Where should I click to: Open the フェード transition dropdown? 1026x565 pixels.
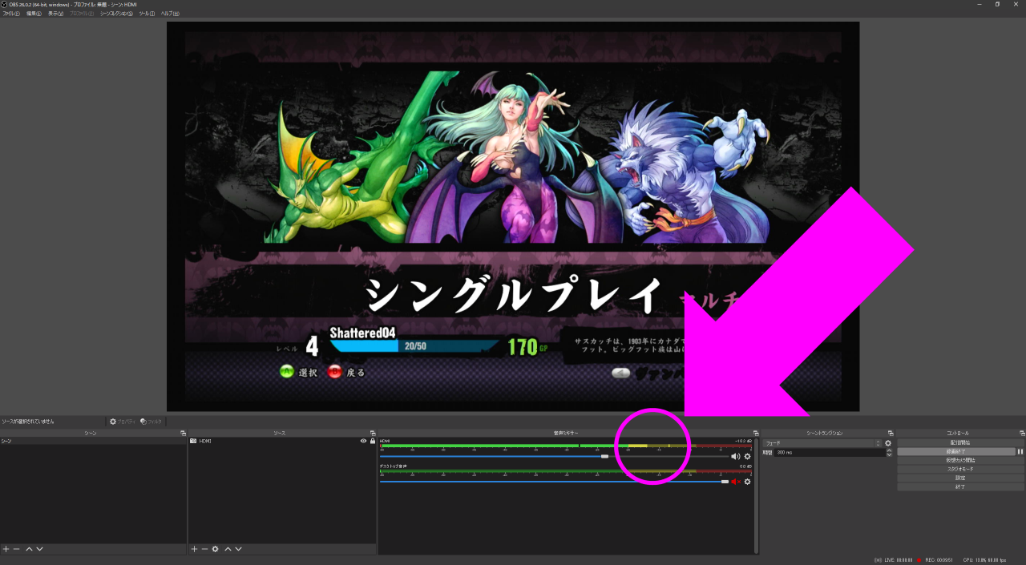click(822, 442)
